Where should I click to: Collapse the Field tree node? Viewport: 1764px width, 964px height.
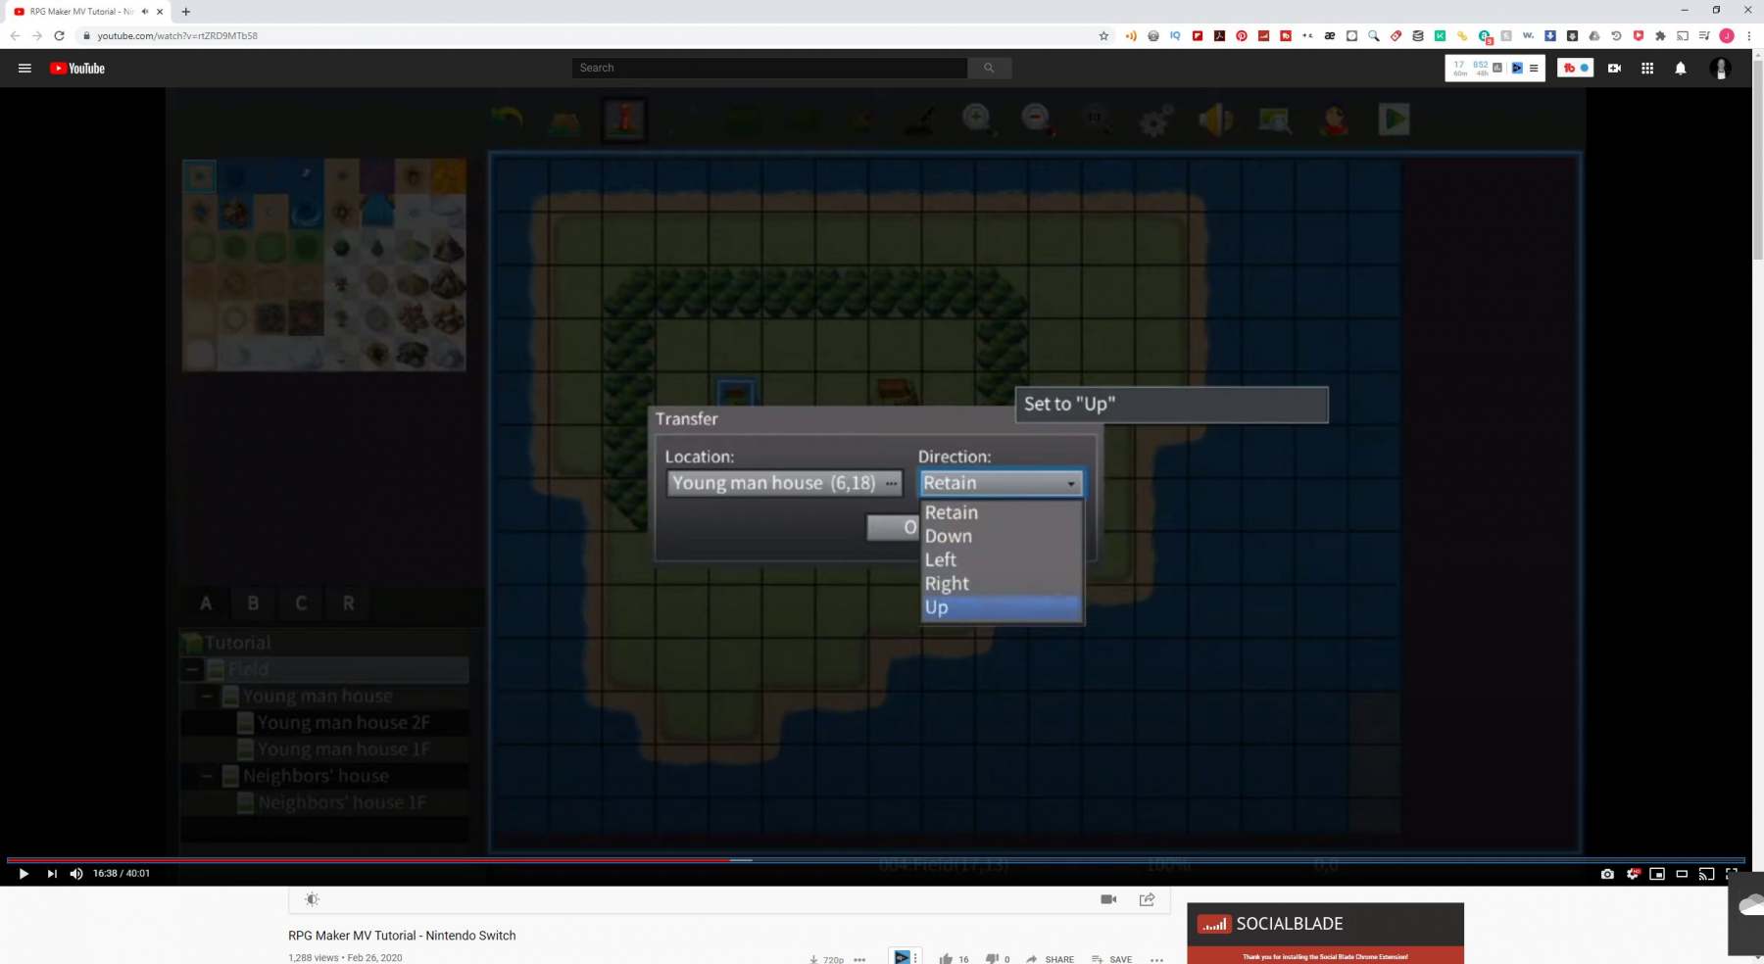[x=193, y=670]
